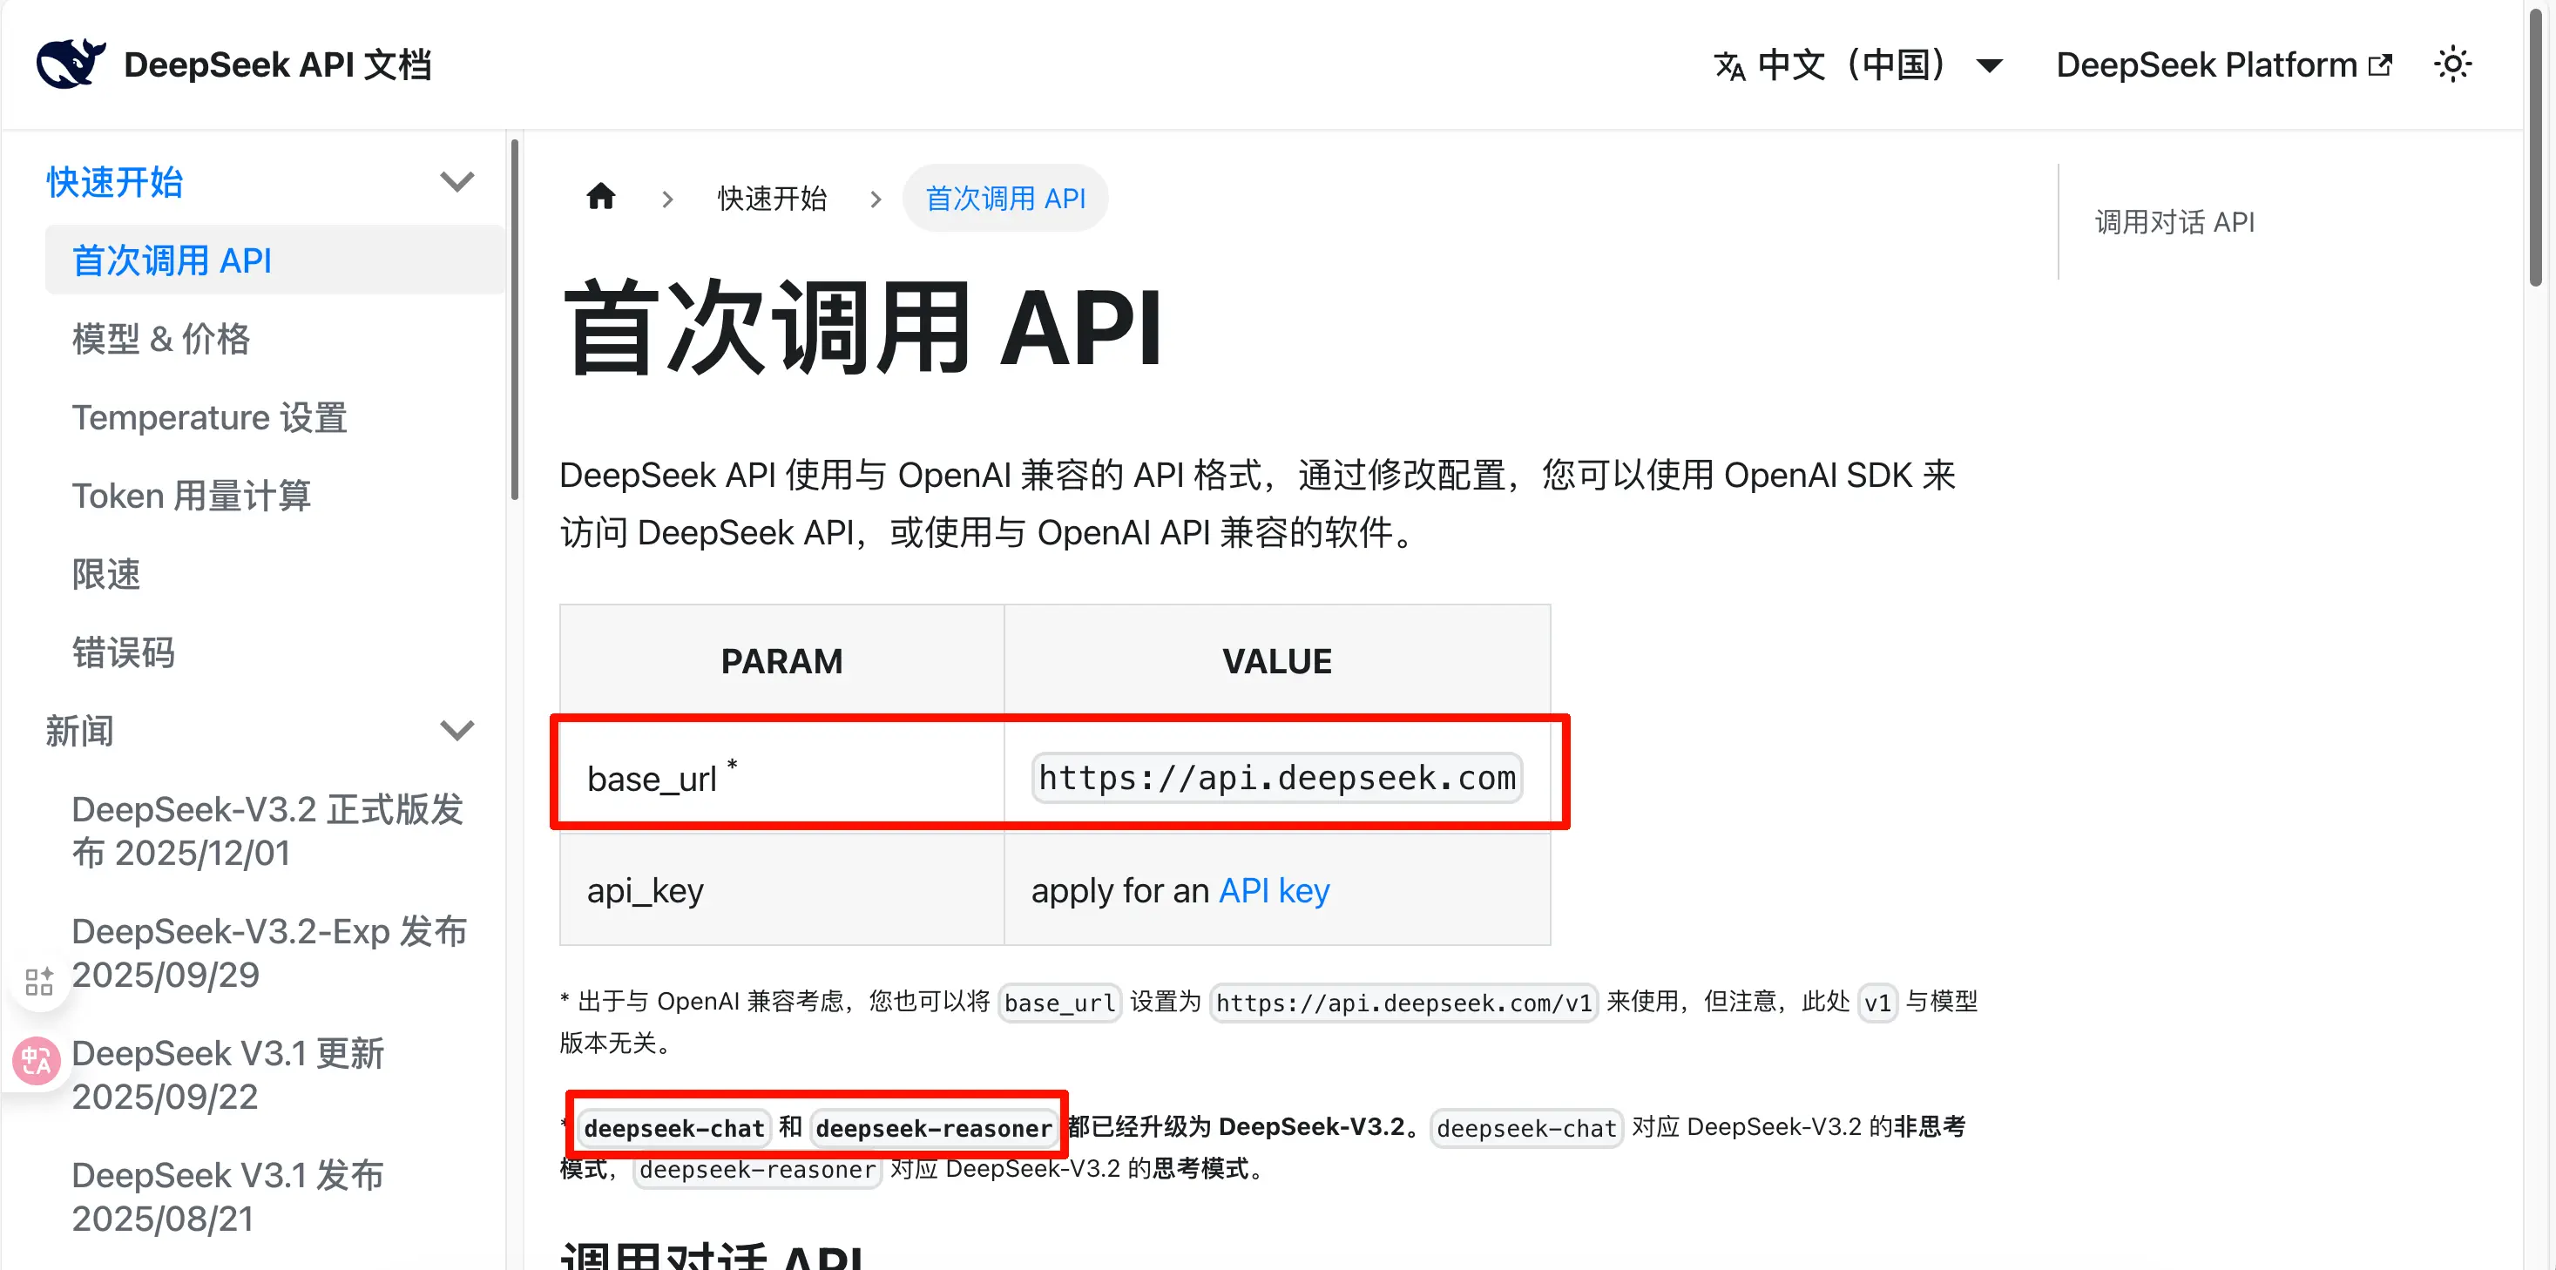Toggle the light/dark theme sun icon

coord(2451,64)
